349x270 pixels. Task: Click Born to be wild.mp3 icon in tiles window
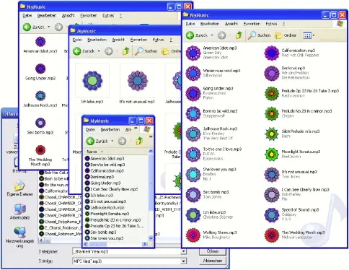pos(193,113)
